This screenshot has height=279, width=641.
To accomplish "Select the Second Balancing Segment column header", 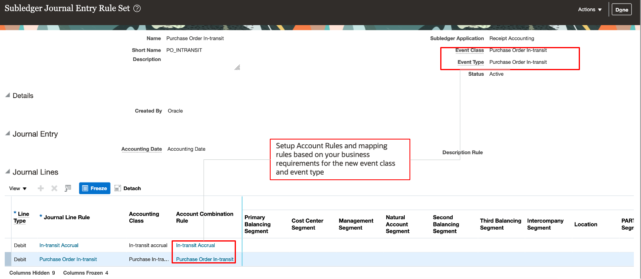I will coord(446,224).
